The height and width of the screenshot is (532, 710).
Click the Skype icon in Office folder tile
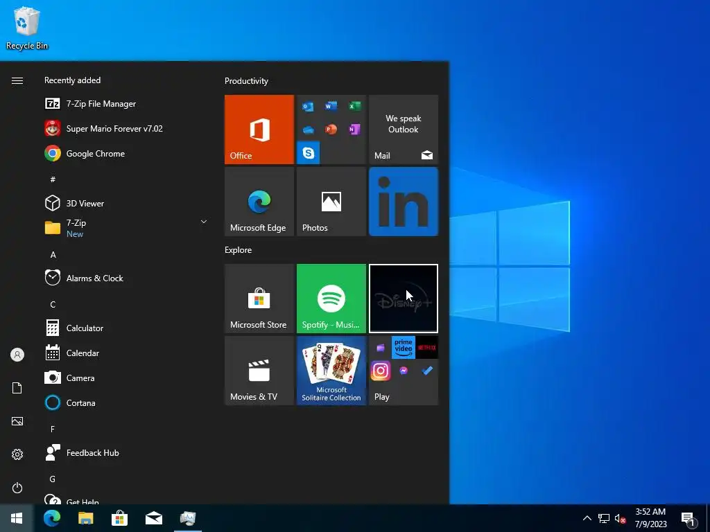pyautogui.click(x=309, y=153)
